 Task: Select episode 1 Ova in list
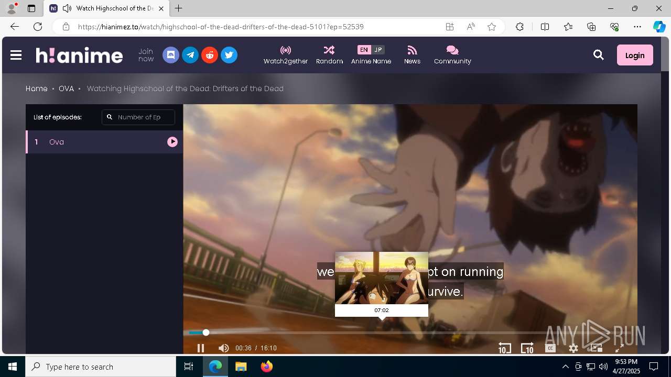[x=104, y=142]
